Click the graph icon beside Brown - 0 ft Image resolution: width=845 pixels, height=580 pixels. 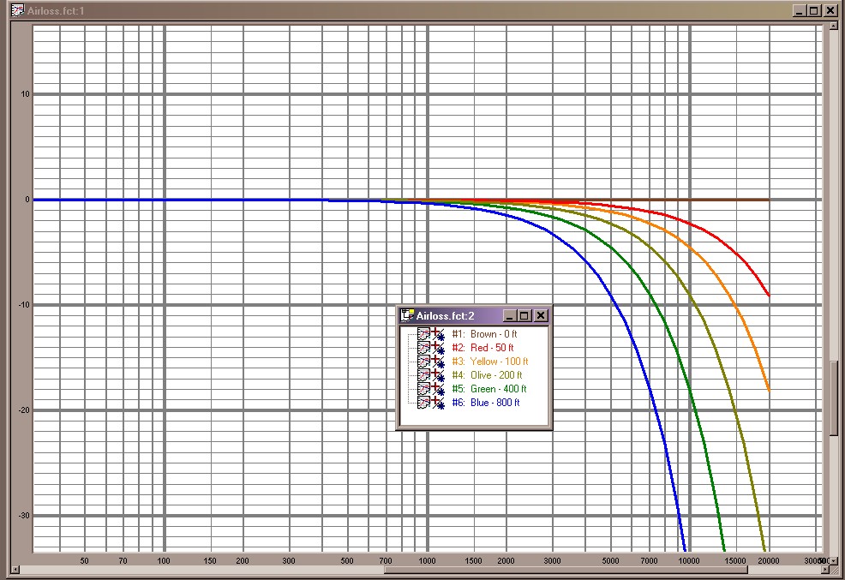click(423, 334)
